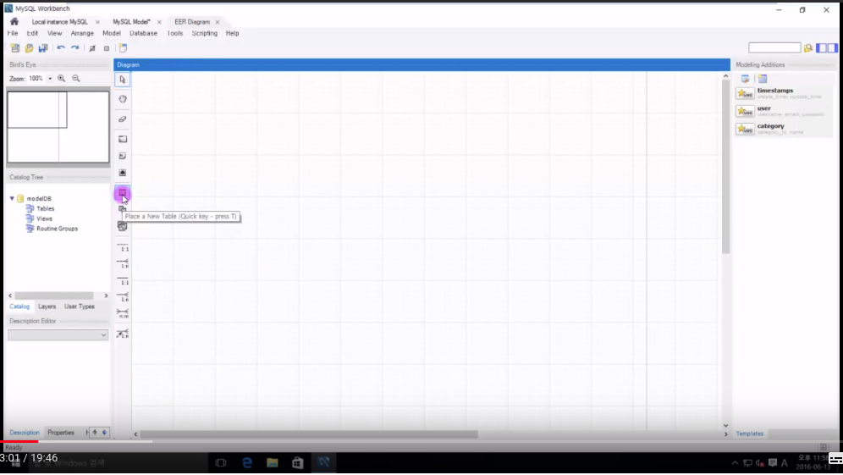Open the Help menu
The image size is (843, 475).
pos(232,33)
